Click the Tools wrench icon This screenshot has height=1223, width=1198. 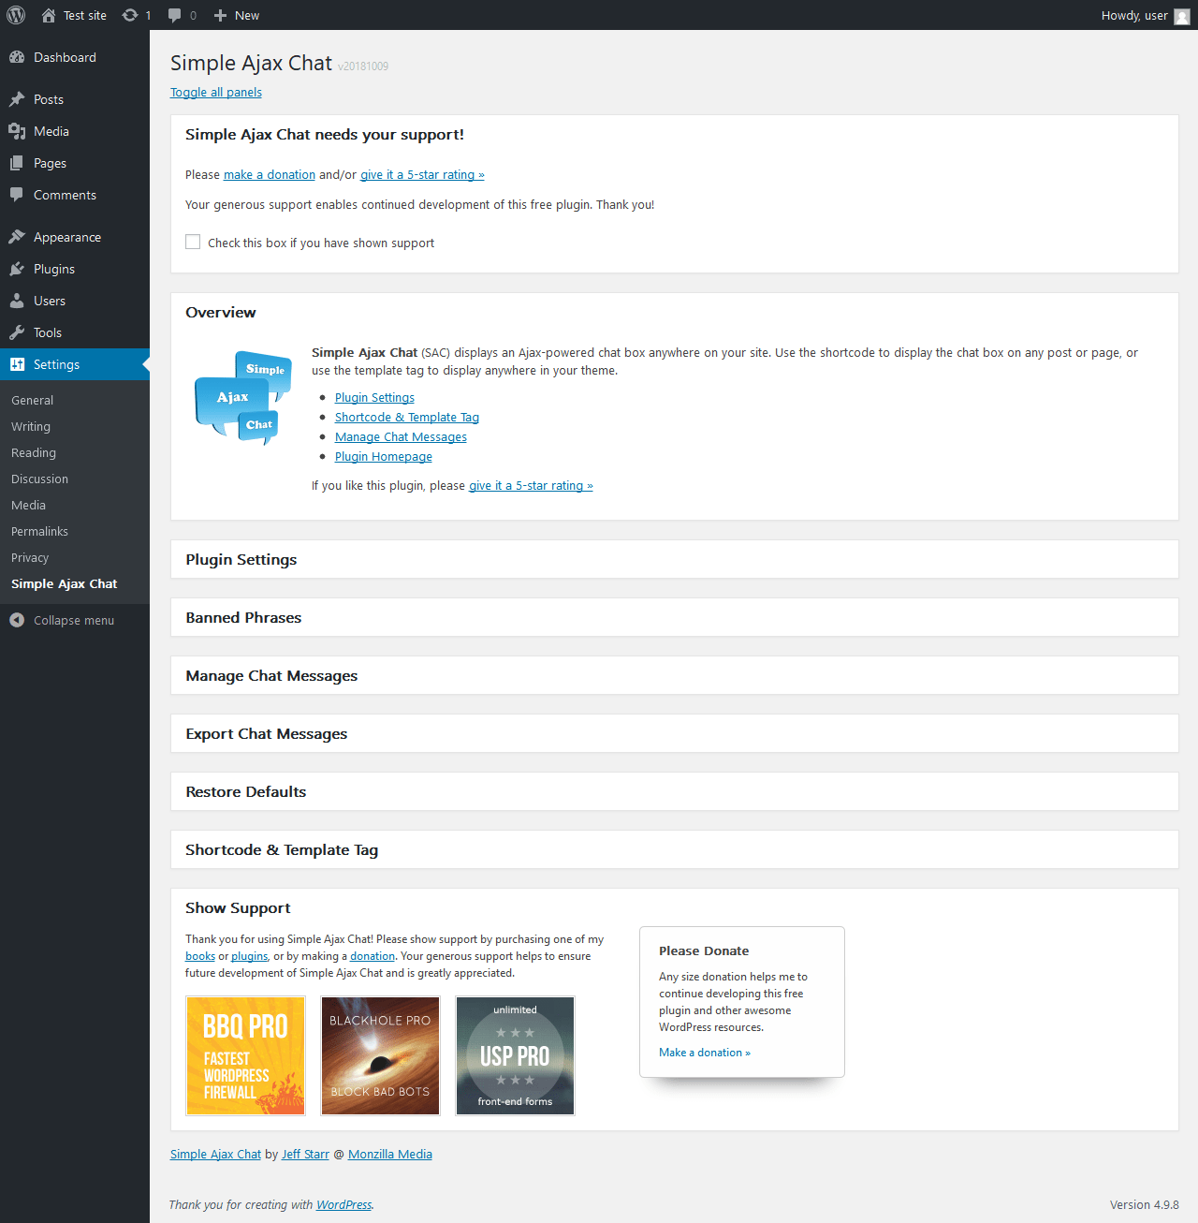[17, 332]
